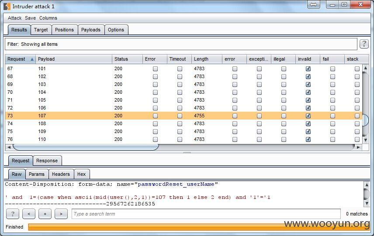Select the Raw view tab
Screen dimensions: 374x236
click(17, 174)
